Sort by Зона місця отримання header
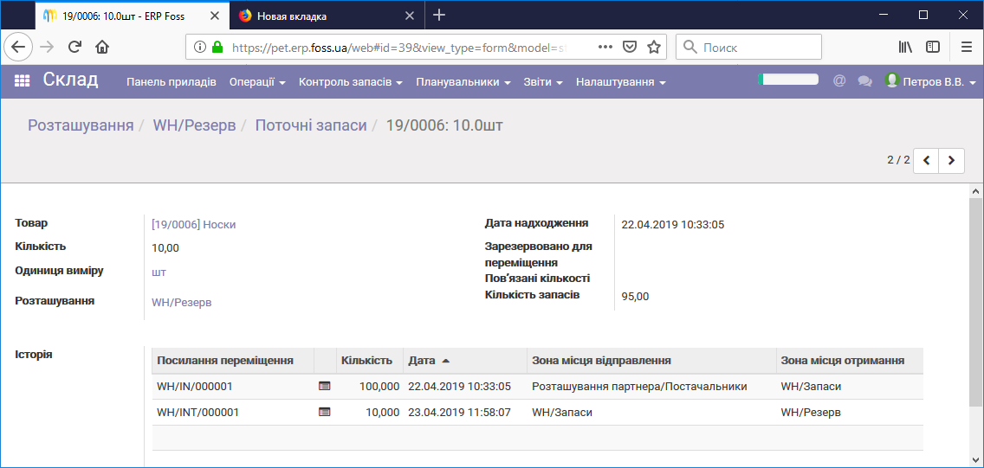The image size is (984, 468). tap(850, 360)
